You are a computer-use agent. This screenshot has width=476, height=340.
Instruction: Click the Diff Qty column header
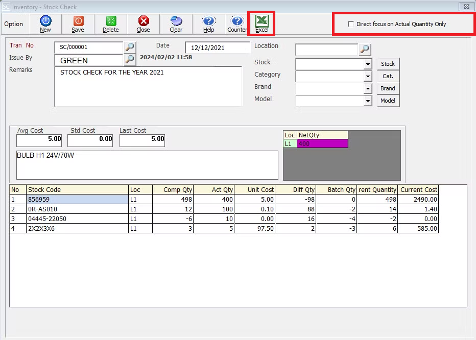click(295, 190)
